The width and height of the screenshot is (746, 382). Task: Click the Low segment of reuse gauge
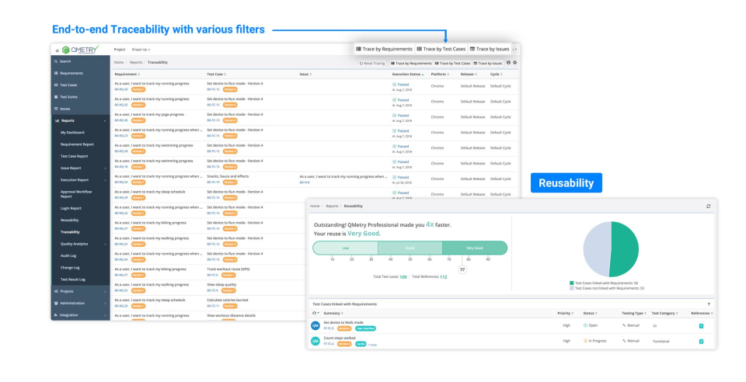pyautogui.click(x=345, y=248)
